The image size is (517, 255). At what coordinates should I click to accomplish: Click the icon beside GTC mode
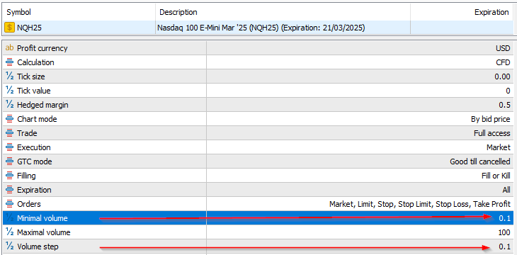click(x=10, y=161)
